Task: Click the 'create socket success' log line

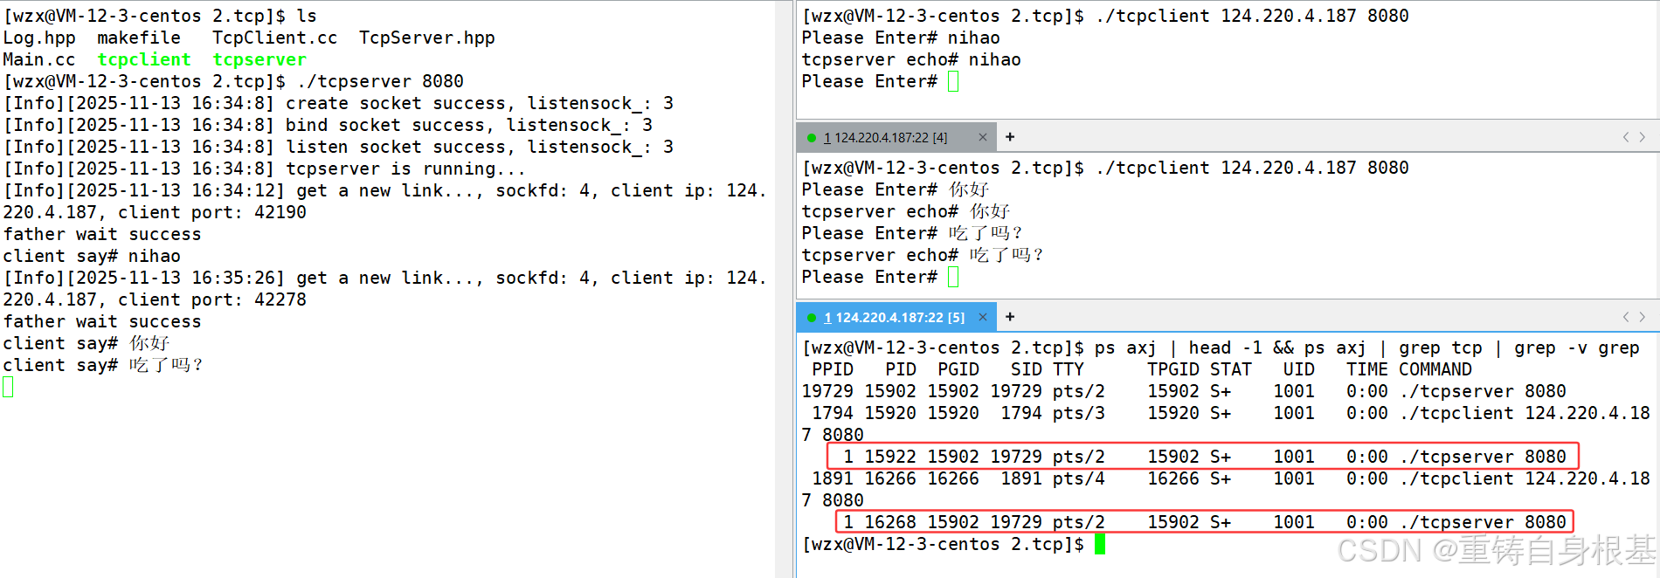Action: click(339, 103)
